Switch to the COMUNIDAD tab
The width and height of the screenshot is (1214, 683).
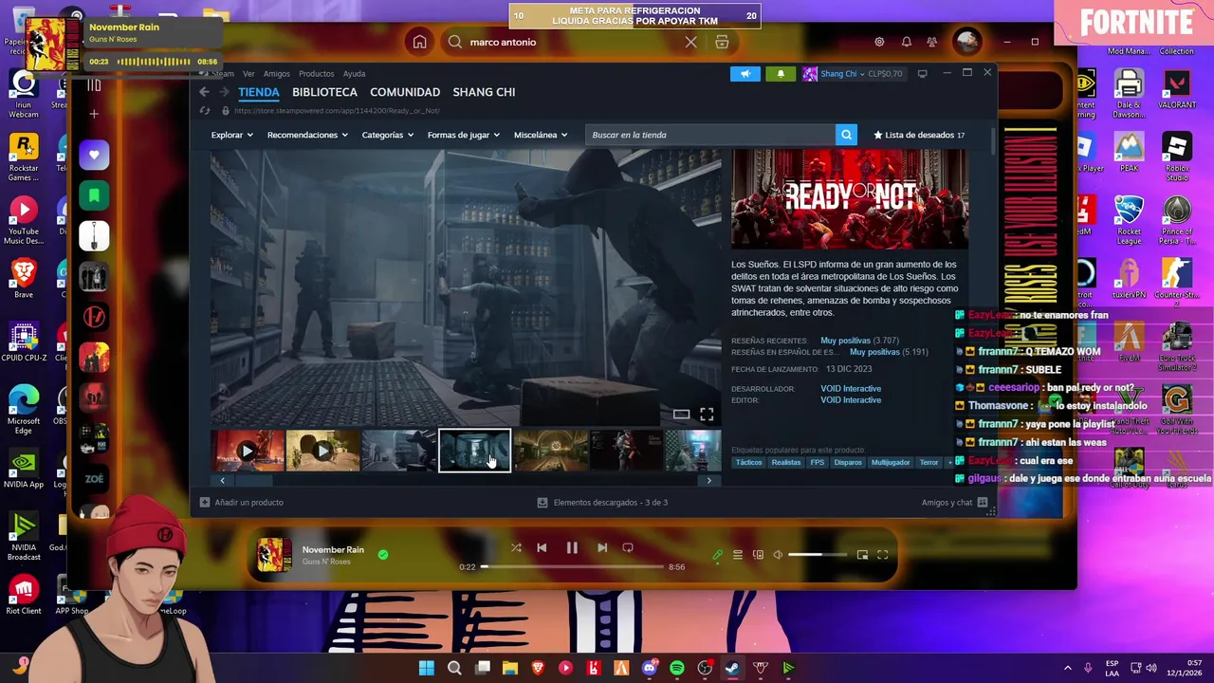coord(405,92)
